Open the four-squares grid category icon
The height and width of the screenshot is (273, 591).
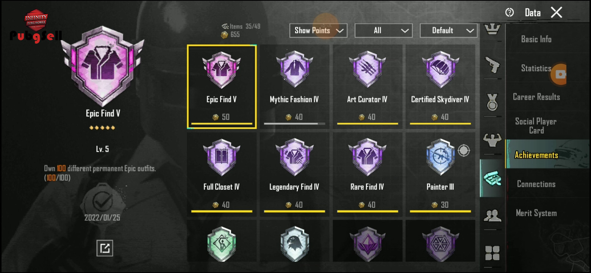coord(492,253)
